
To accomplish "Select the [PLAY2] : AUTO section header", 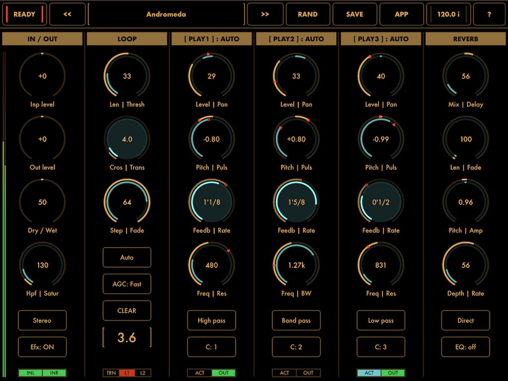I will (x=296, y=39).
